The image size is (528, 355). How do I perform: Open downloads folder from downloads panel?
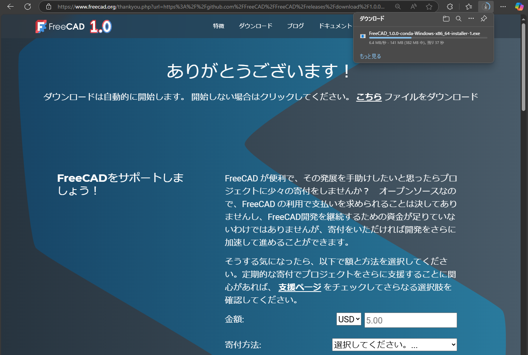click(x=446, y=19)
